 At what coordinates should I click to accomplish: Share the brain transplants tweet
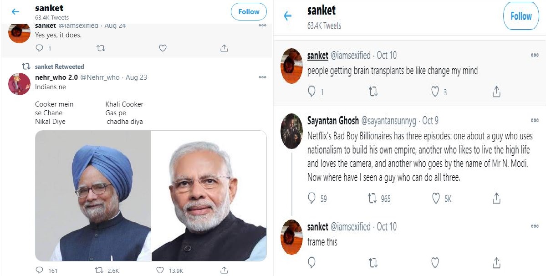[496, 92]
